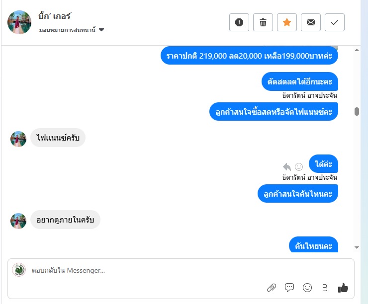Click the customer's profile picture in header
The height and width of the screenshot is (304, 368).
(19, 22)
